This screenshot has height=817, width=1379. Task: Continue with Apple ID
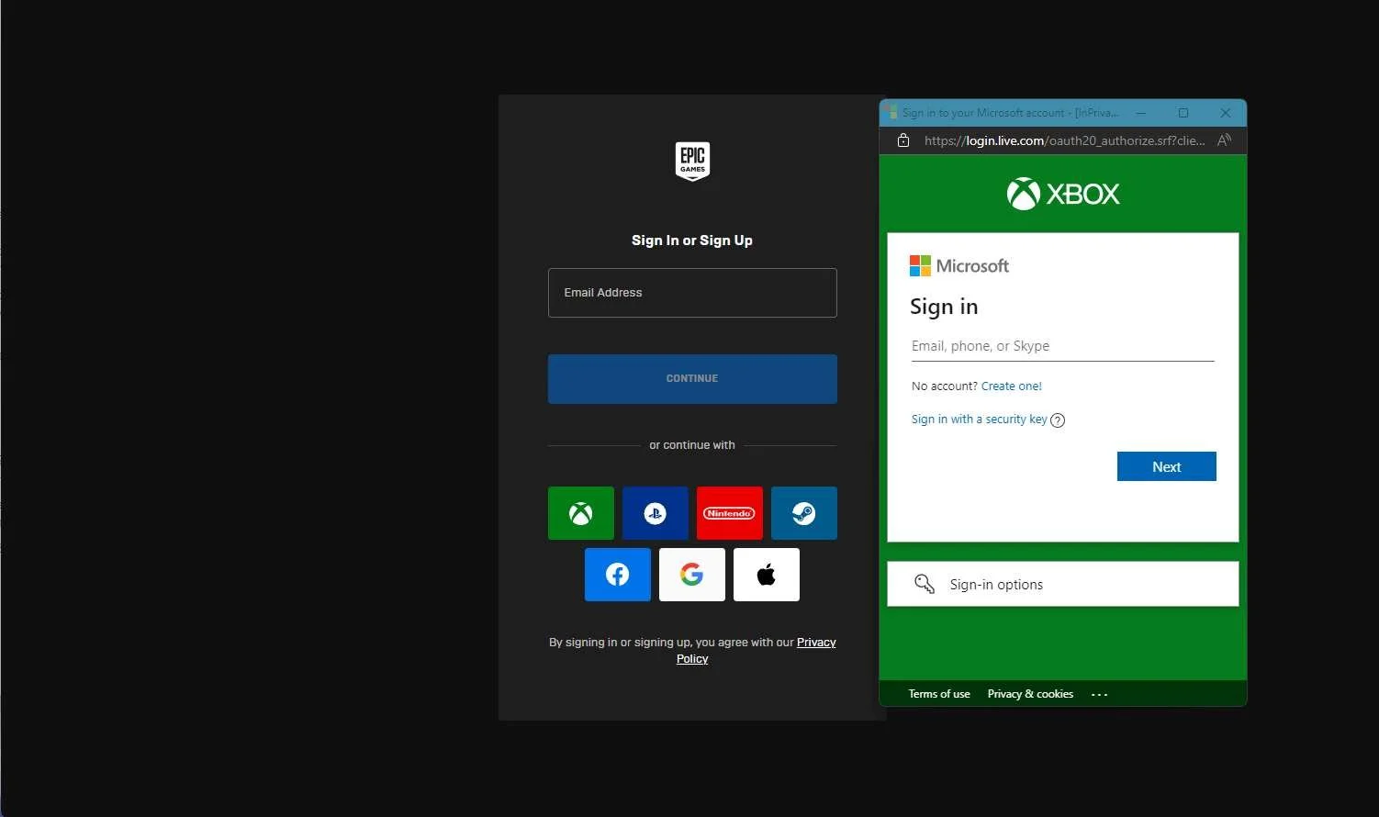point(767,575)
